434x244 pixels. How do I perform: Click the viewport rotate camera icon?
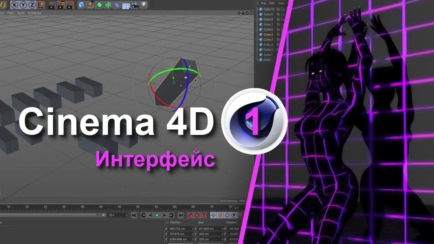click(x=247, y=13)
